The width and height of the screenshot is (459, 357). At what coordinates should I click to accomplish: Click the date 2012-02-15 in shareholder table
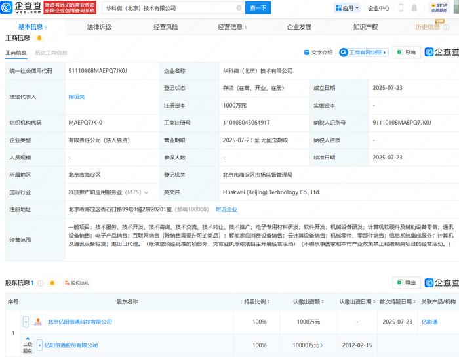click(357, 345)
